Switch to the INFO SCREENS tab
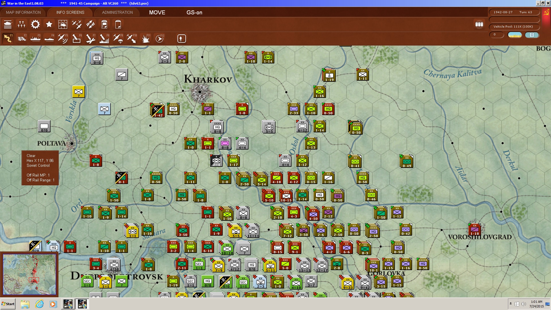Image resolution: width=551 pixels, height=310 pixels. (70, 12)
